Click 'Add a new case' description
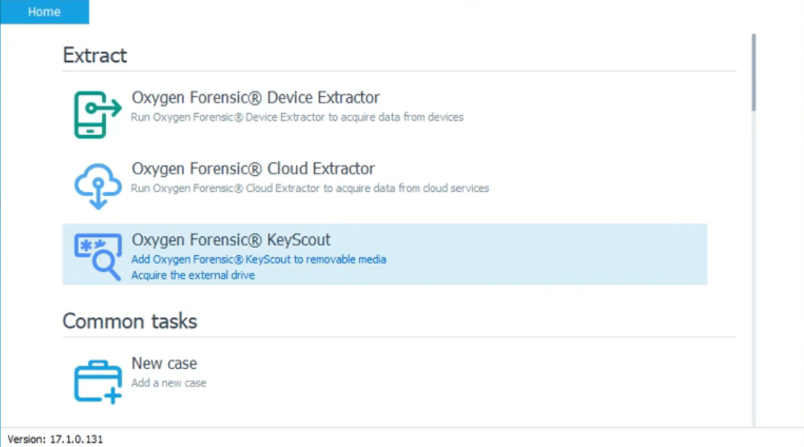This screenshot has height=447, width=804. point(169,383)
